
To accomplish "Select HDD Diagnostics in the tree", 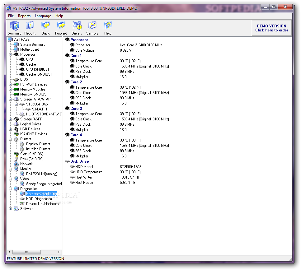I will 39,199.
